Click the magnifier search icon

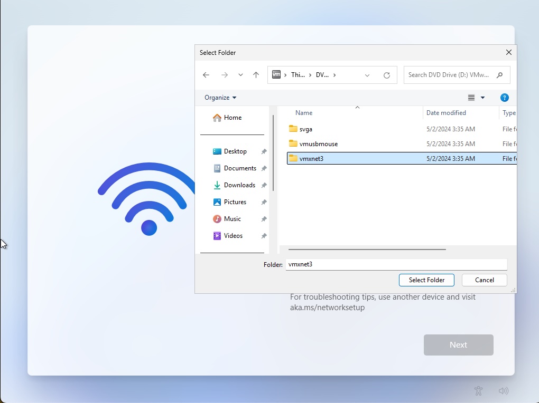coord(500,75)
